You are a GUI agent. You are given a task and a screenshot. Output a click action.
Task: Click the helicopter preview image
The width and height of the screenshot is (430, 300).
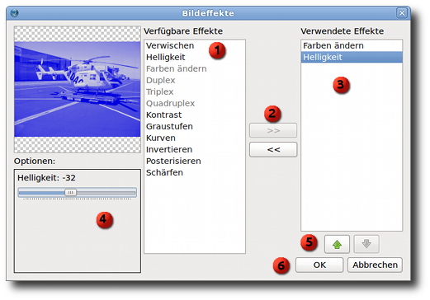78,89
